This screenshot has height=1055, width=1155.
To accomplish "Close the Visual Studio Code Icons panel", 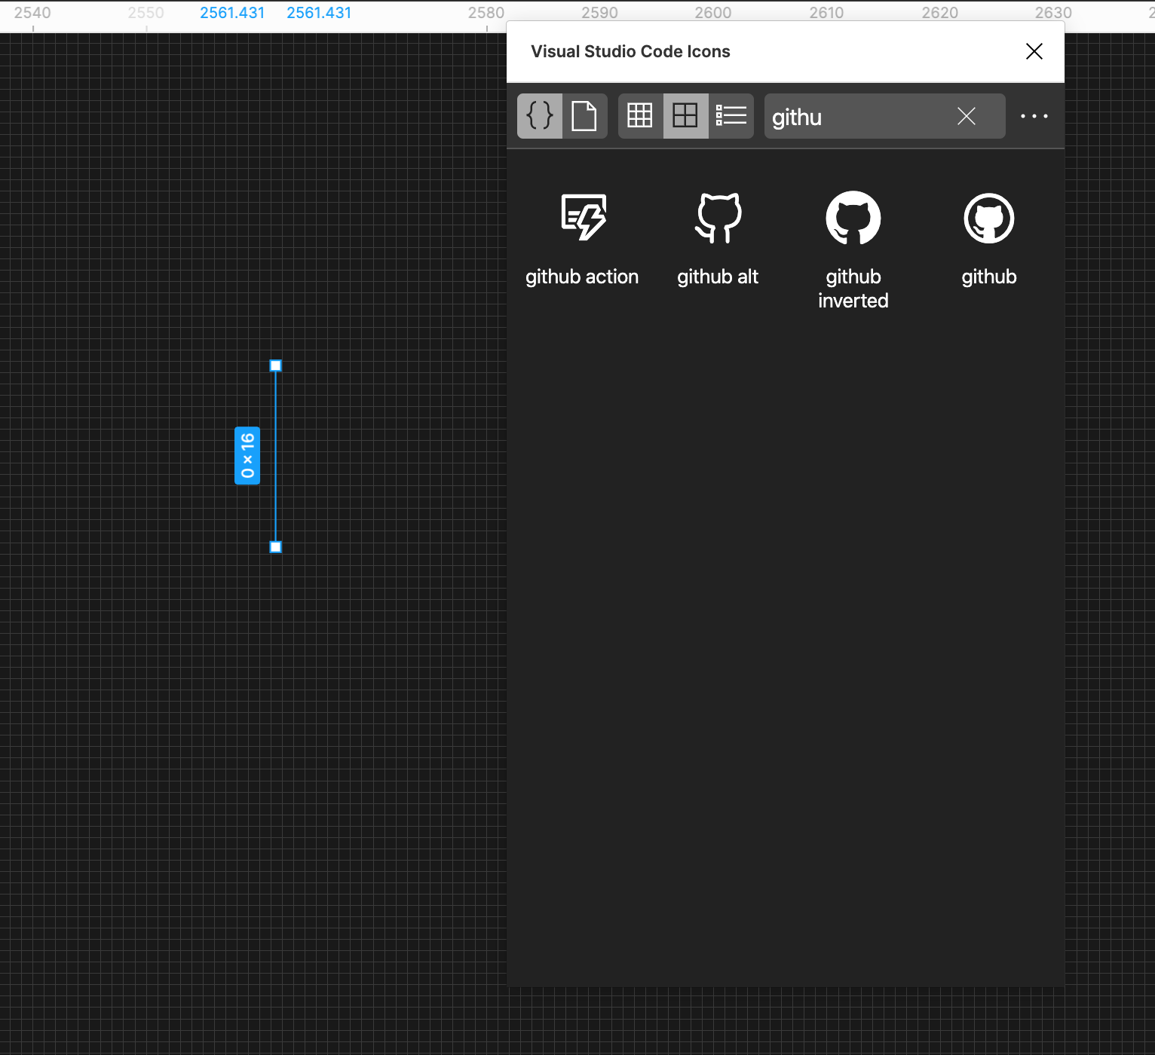I will tap(1034, 51).
